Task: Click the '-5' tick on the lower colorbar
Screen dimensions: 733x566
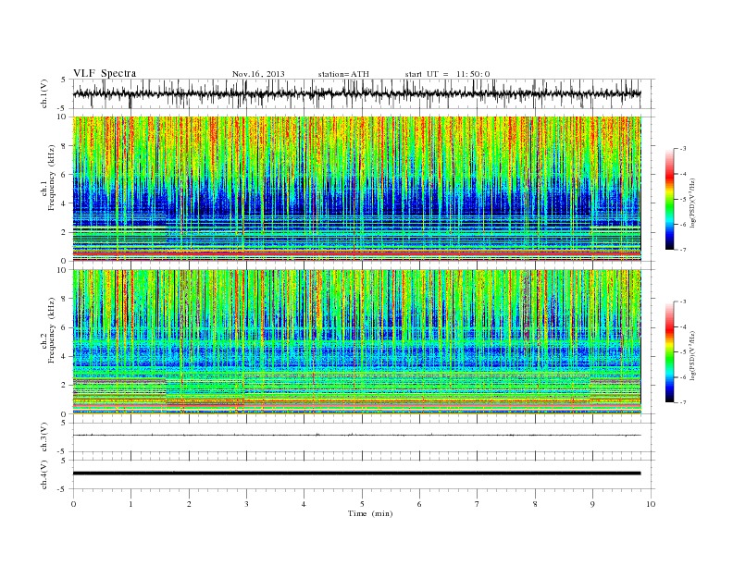Action: 682,352
